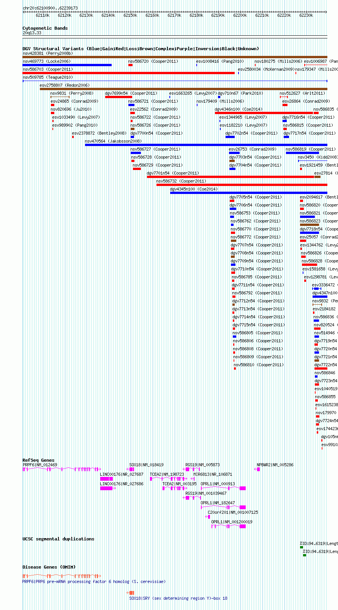This screenshot has width=338, height=610.
Task: Click the nsv179409 (Mills2006) label
Action: [x=220, y=101]
